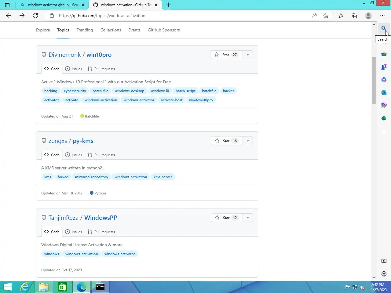Open the Edge sidebar Search
The height and width of the screenshot is (293, 391).
coord(384,29)
